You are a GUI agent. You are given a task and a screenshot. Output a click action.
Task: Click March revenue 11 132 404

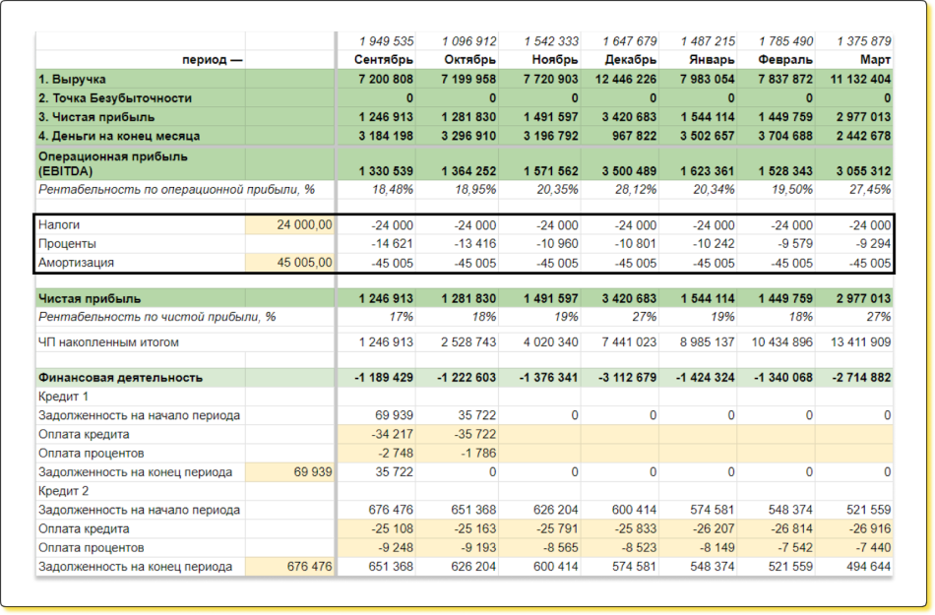click(860, 79)
